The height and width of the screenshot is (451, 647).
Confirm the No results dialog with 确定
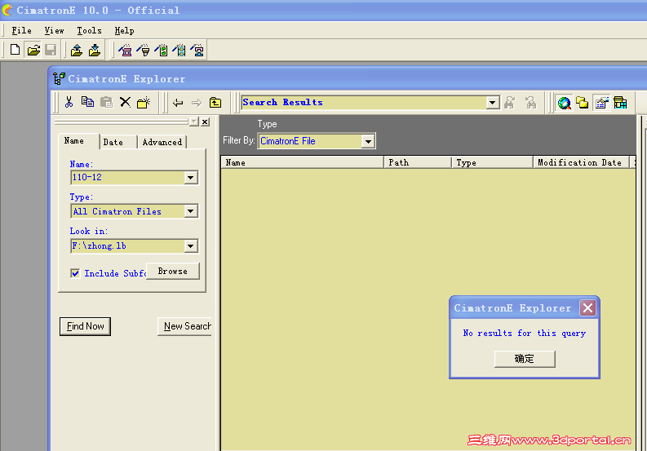pos(525,359)
